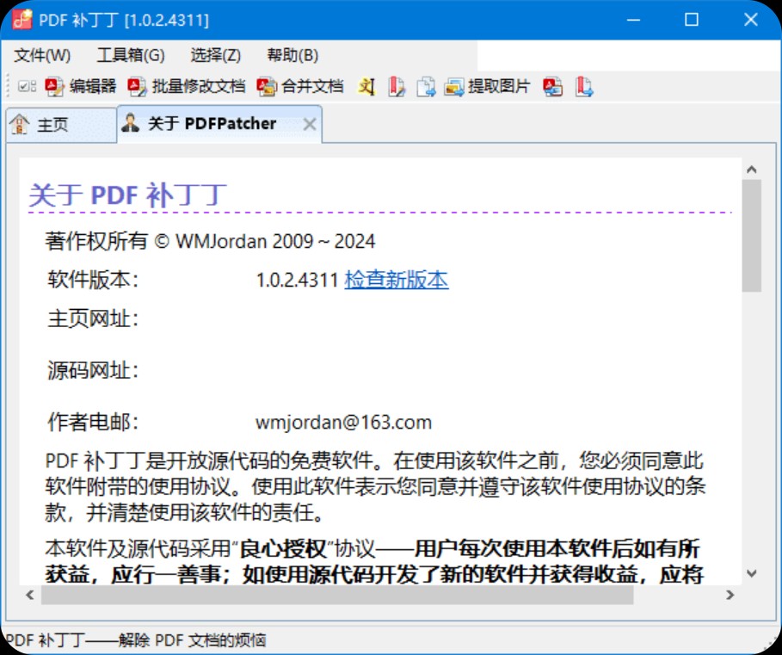Open the 合并文档 merge documents tool
Screen dimensions: 782x655
click(301, 86)
